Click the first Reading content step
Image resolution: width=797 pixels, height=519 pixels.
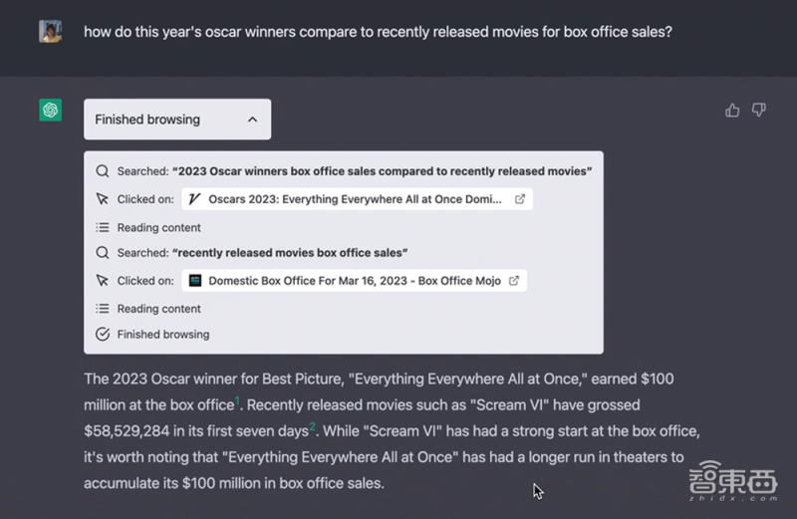(158, 227)
